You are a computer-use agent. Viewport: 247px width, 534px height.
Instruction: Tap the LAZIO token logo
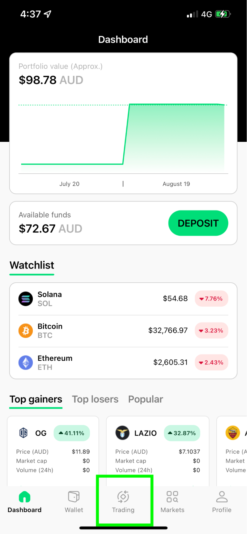point(122,433)
